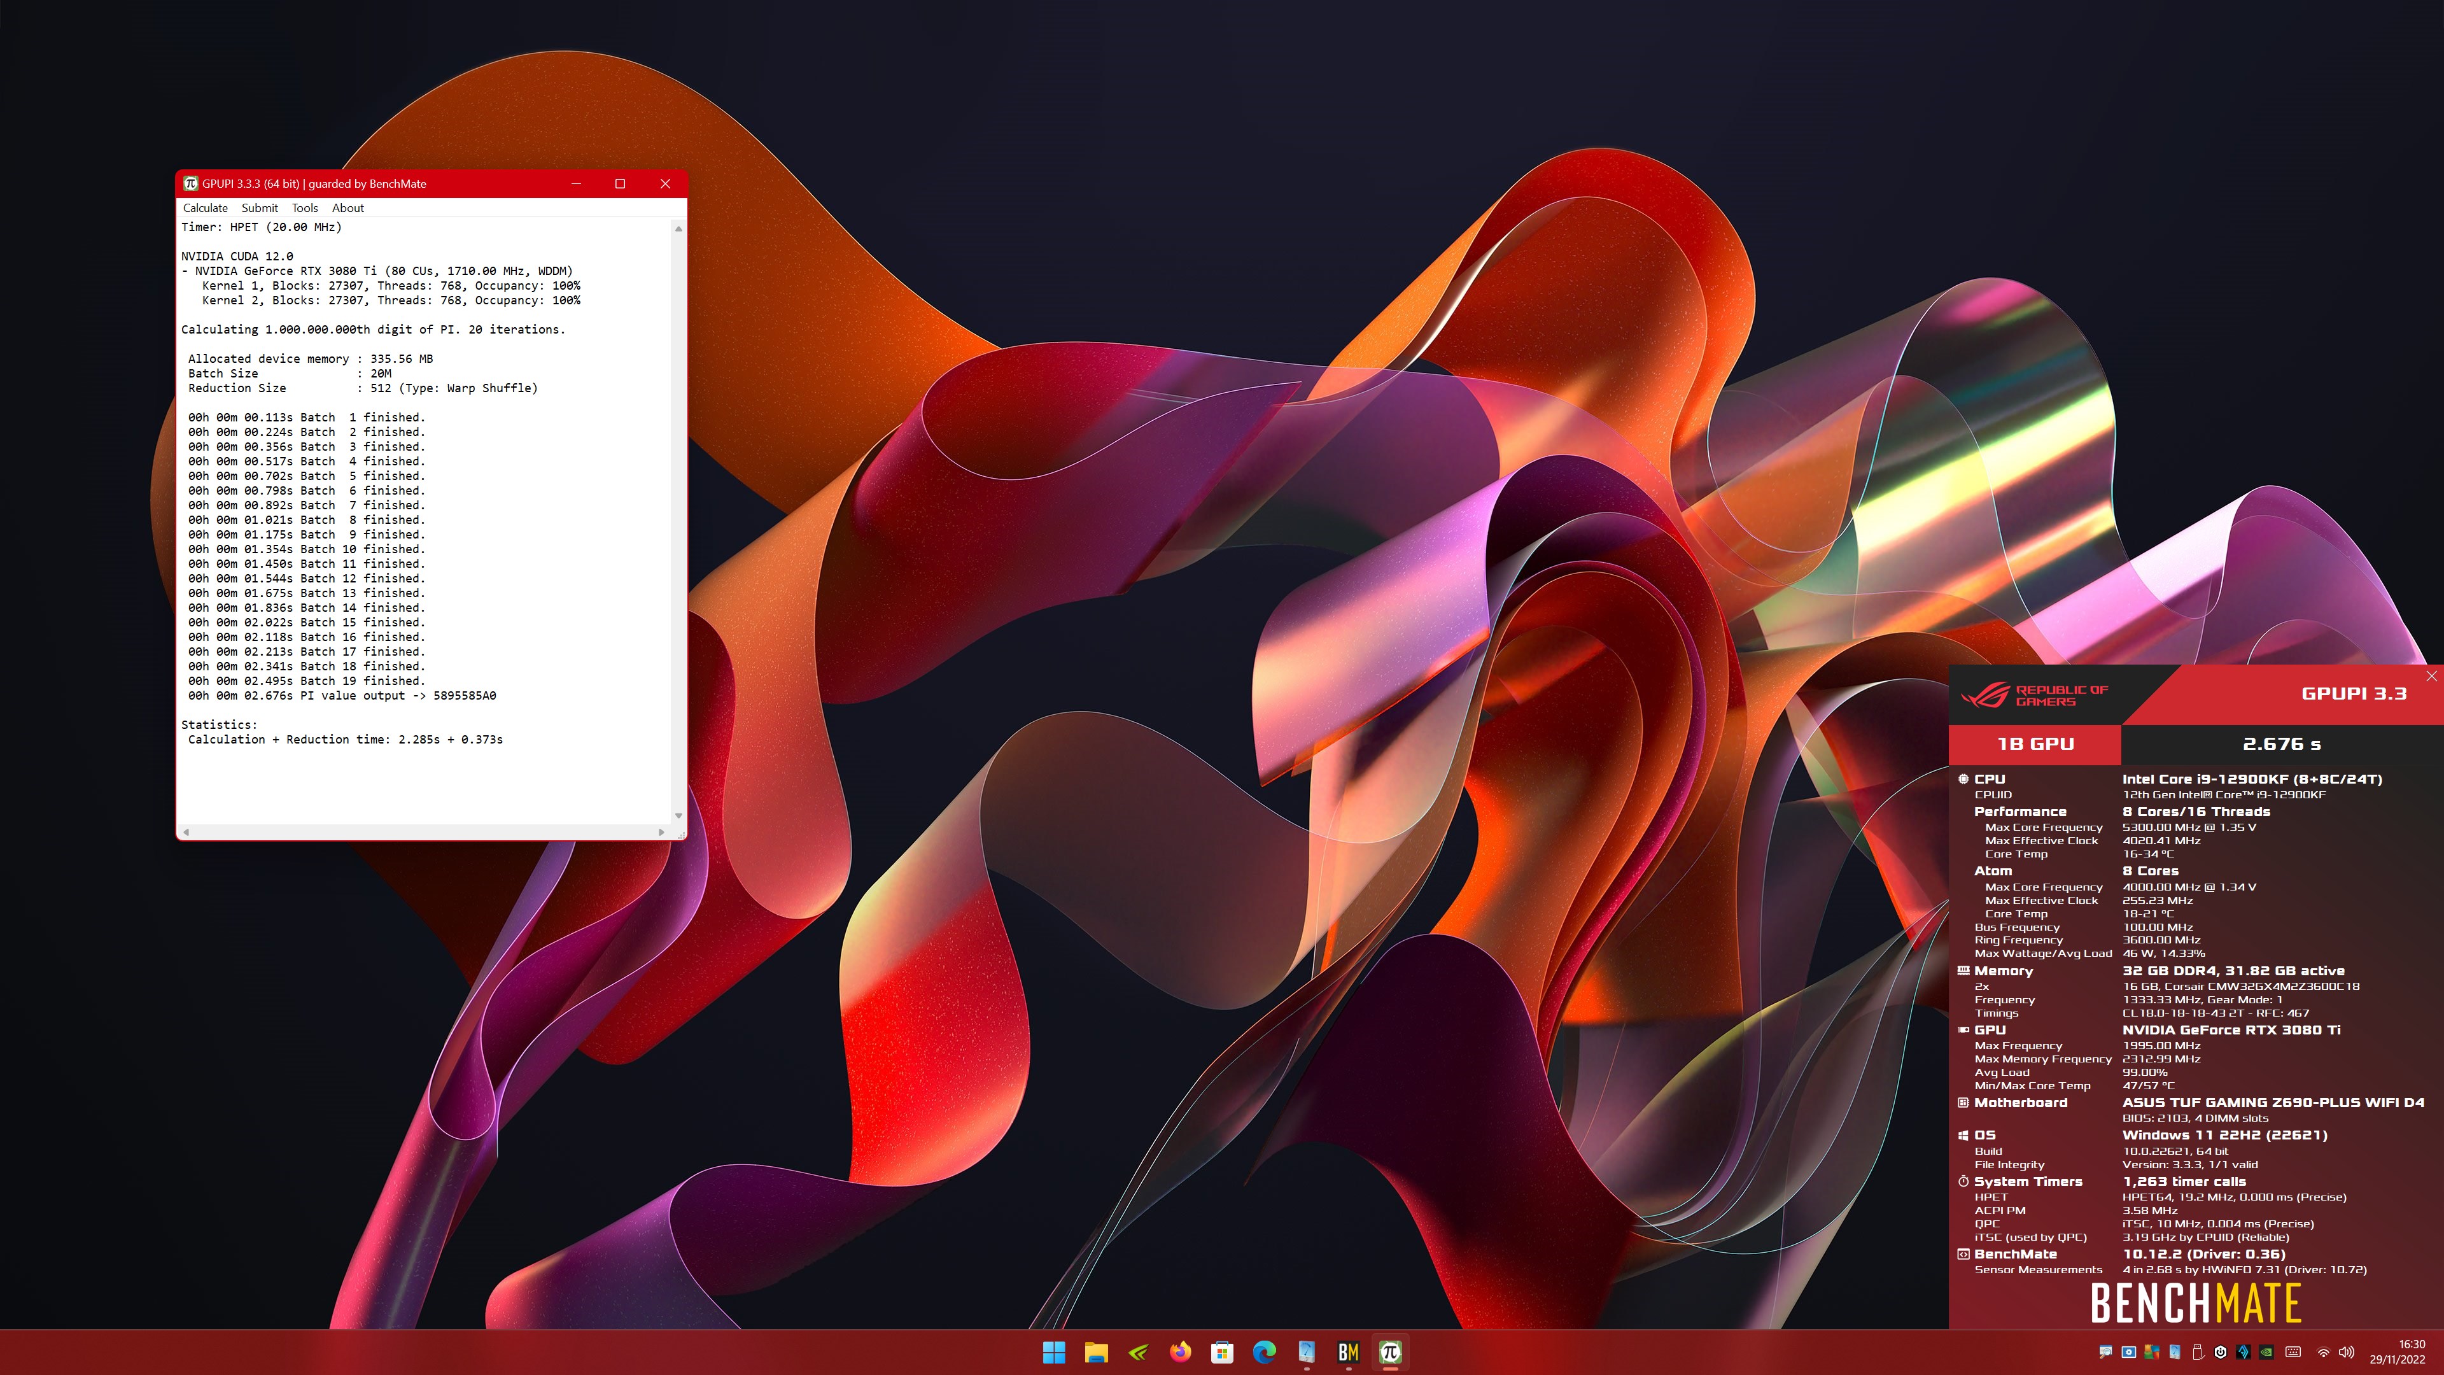The height and width of the screenshot is (1375, 2444).
Task: Click 'Intel Core i9-12900KF (8+8C/24T)' text
Action: coord(2252,779)
